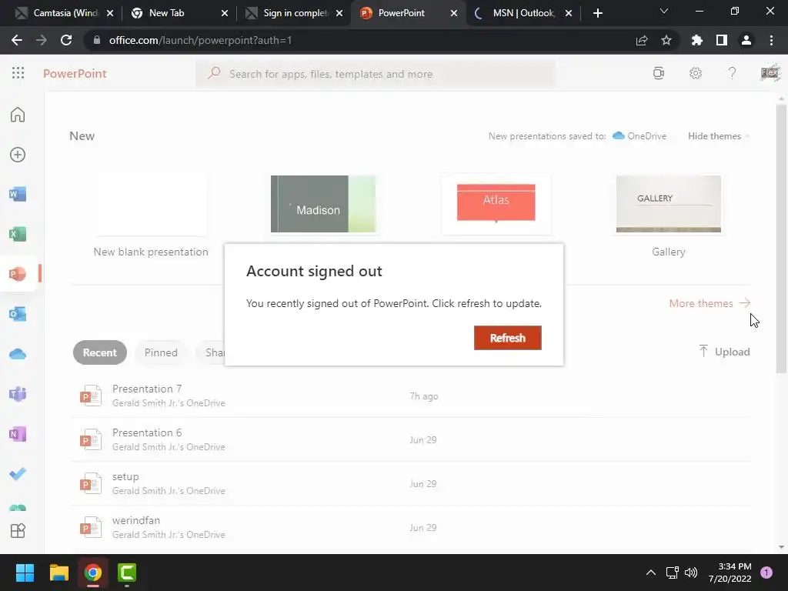788x591 pixels.
Task: Click the Chrome taskbar icon
Action: pyautogui.click(x=93, y=573)
